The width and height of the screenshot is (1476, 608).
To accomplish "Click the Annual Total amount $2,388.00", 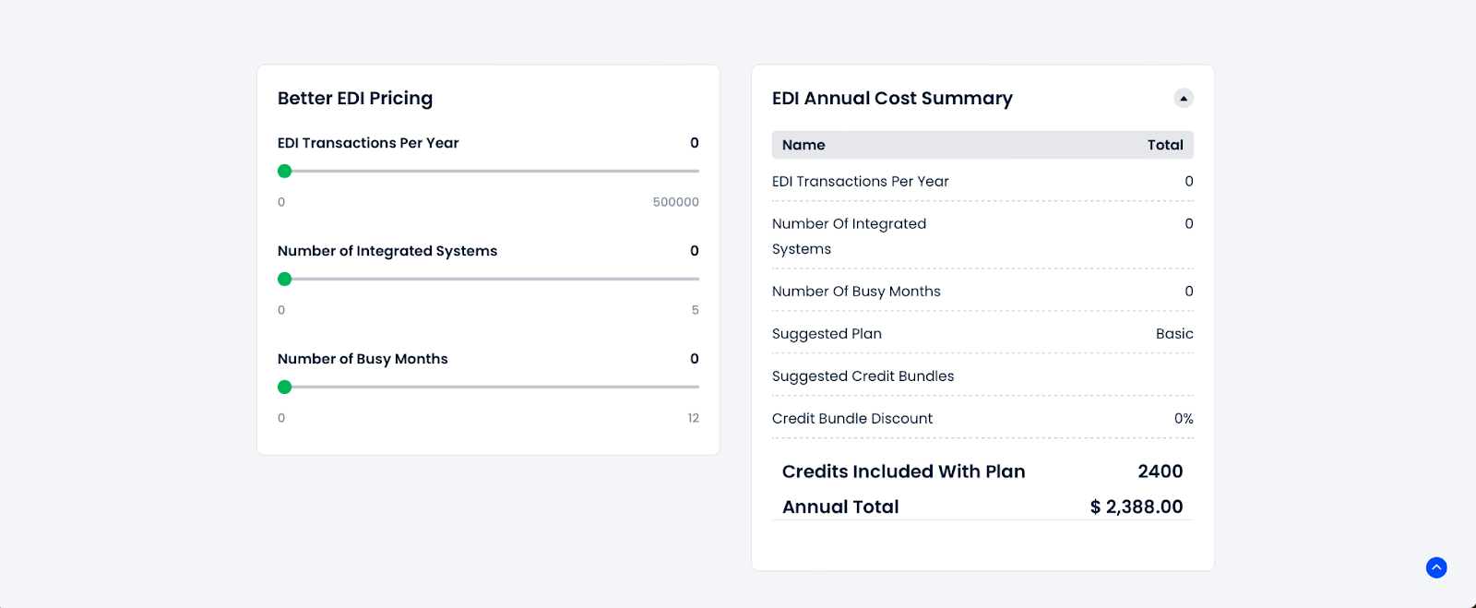I will (x=1136, y=506).
